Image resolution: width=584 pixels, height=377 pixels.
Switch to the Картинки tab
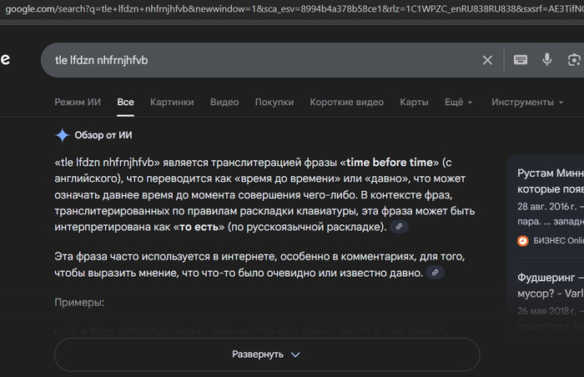[172, 102]
